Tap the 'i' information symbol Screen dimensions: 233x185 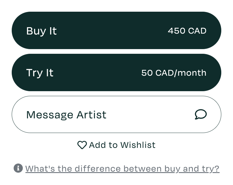pos(18,168)
